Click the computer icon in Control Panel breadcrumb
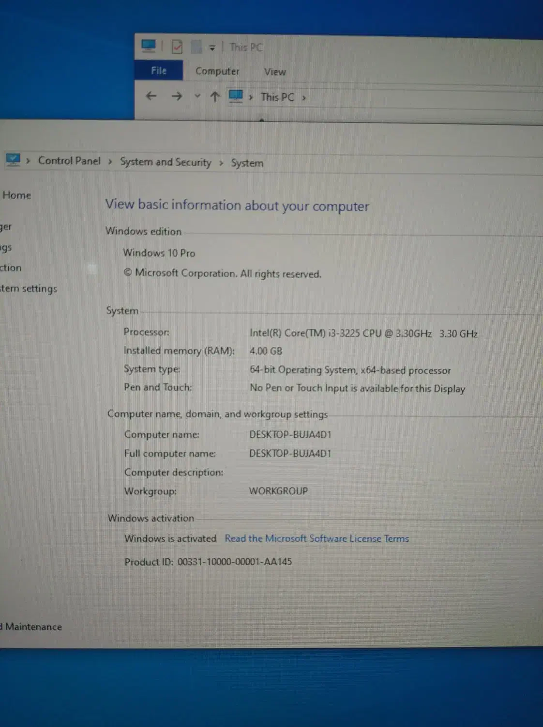Screen dimensions: 543x727 [13, 159]
